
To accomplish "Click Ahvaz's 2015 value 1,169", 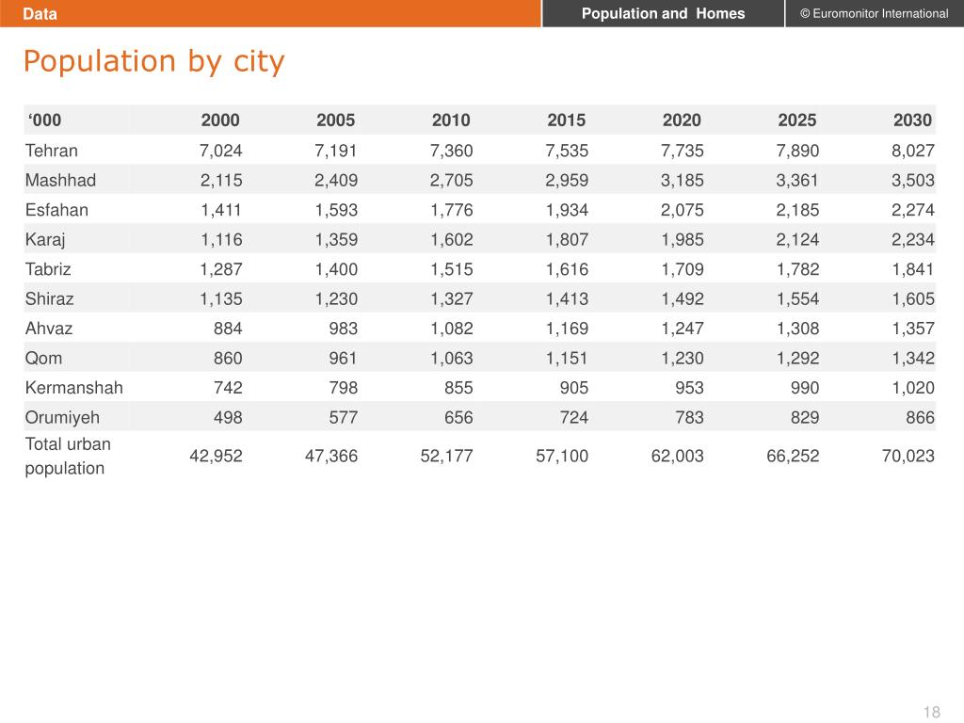I will click(567, 329).
